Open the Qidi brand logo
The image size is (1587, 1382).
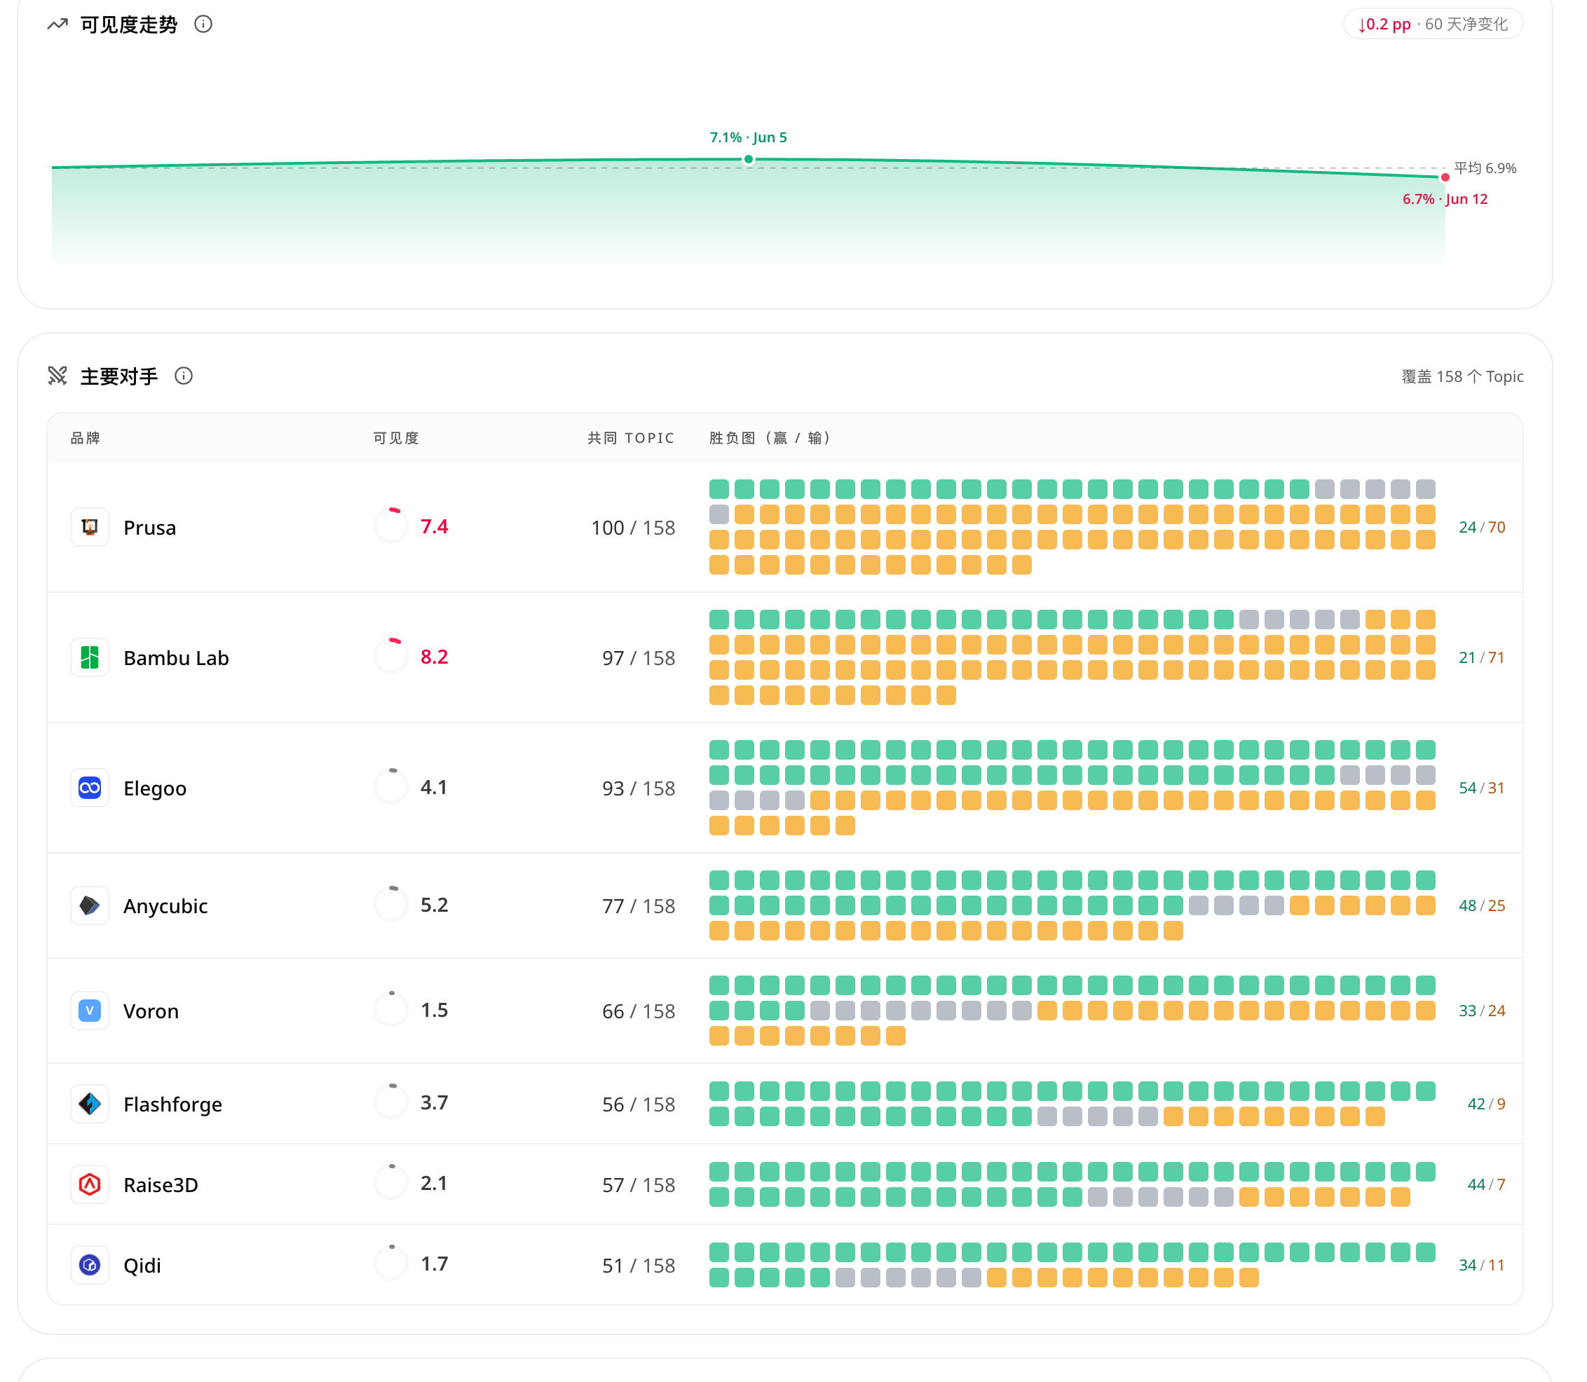click(x=90, y=1266)
